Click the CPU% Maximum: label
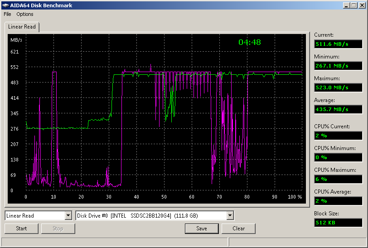368x248 pixels. pos(335,170)
